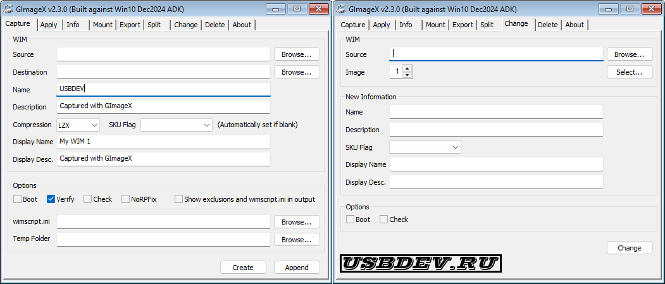Open the About tab in right window

point(575,25)
